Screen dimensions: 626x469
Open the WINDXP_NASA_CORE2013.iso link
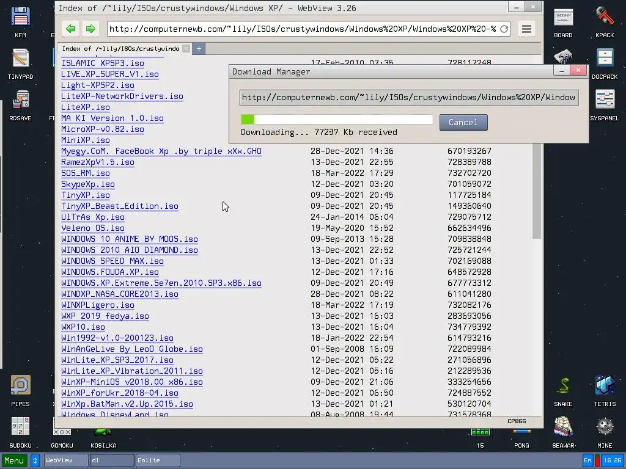tap(120, 294)
